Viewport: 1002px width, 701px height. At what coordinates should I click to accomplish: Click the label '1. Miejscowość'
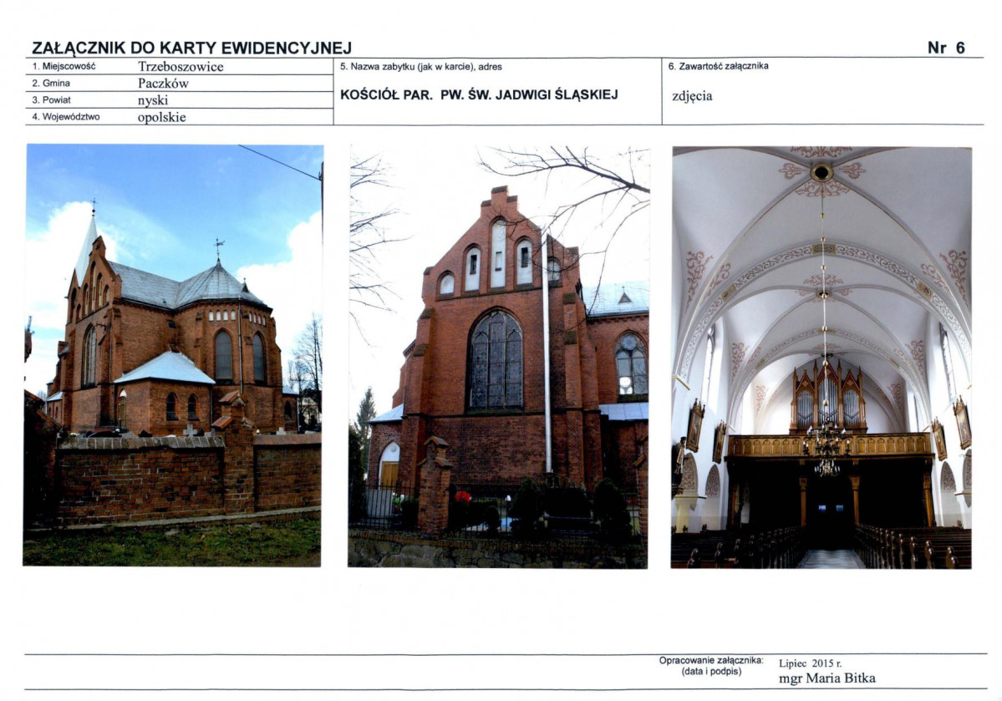pos(64,67)
